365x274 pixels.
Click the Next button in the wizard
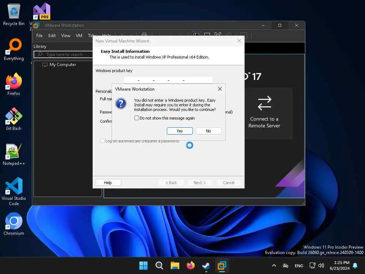click(x=200, y=183)
